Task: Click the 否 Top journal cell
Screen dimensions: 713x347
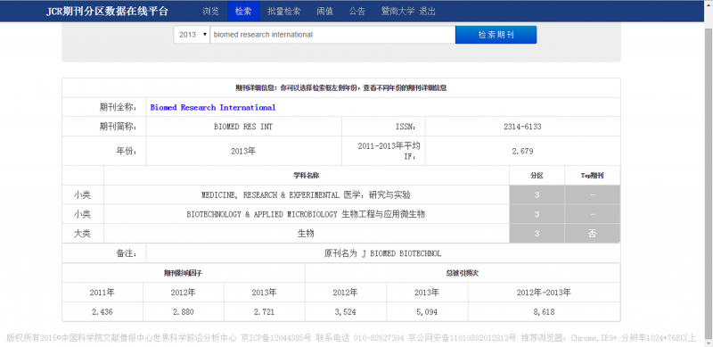Action: [x=592, y=234]
